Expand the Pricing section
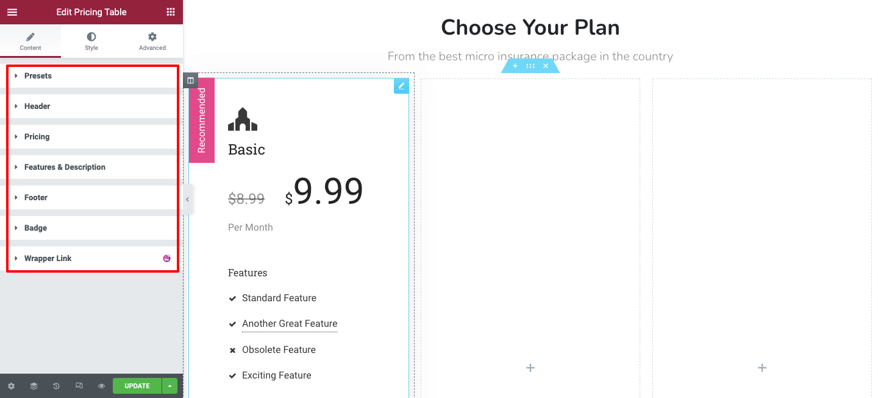The width and height of the screenshot is (878, 398). (x=37, y=137)
